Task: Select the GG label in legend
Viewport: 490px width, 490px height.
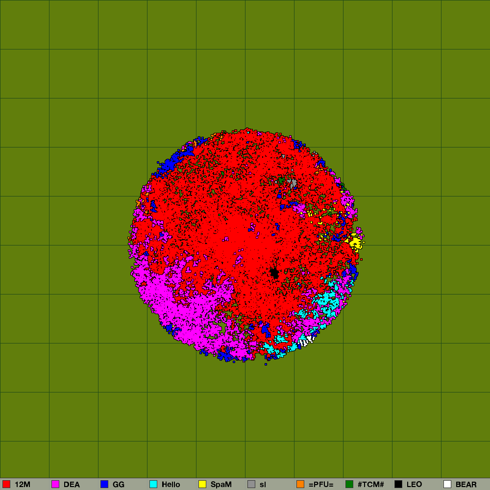Action: coord(119,485)
